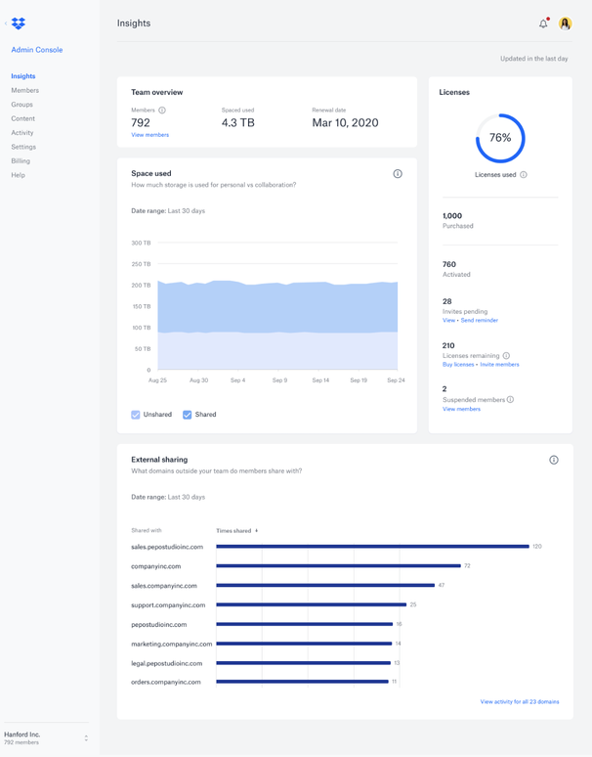Screen dimensions: 592x757
Task: Click the External sharing info icon
Action: click(x=554, y=460)
